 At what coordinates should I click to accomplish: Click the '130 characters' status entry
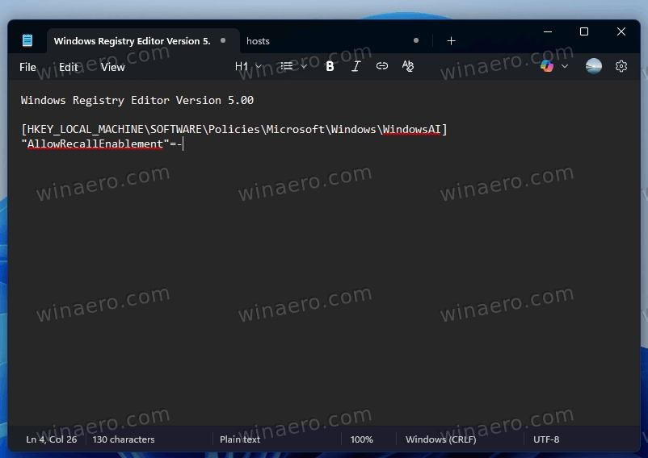[124, 439]
